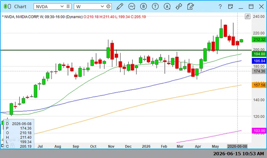Open the window layout menu icon

(230, 7)
